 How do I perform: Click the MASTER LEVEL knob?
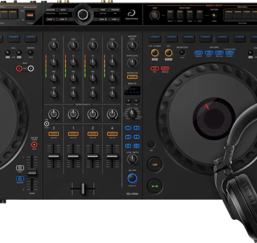pos(132,46)
